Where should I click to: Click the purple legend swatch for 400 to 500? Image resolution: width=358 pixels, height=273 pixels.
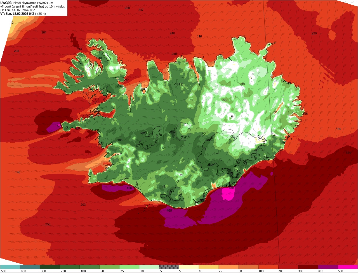(328, 267)
